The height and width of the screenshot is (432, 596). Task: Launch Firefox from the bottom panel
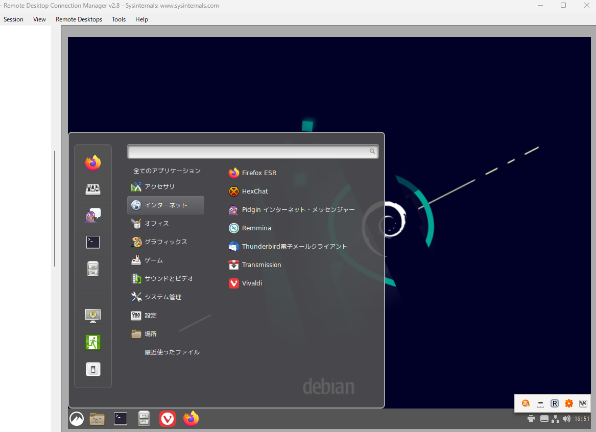[191, 418]
